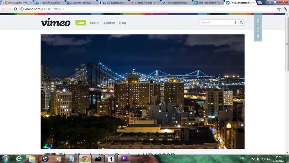
Task: Open the notepad-style app on taskbar
Action: point(71,159)
